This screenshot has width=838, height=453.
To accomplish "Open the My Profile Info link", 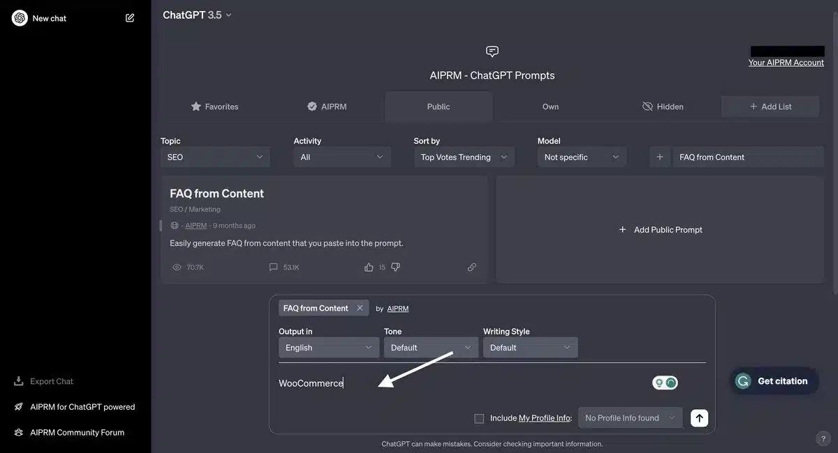I will click(x=544, y=418).
